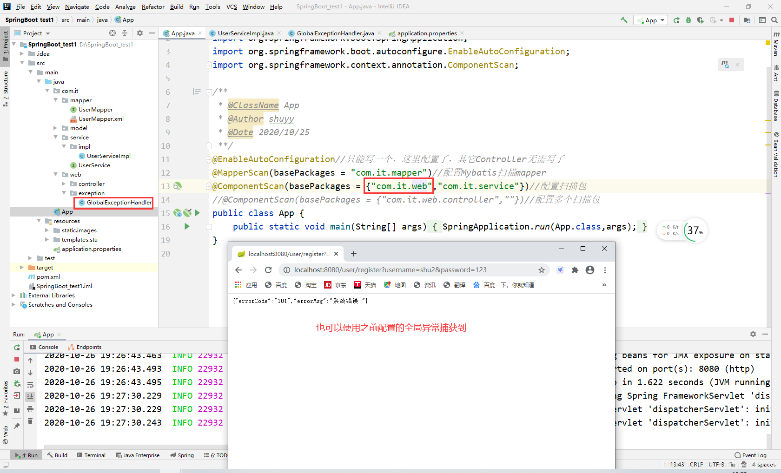Viewport: 781px width, 473px height.
Task: Open Project Structure dialog icon
Action: tap(747, 20)
